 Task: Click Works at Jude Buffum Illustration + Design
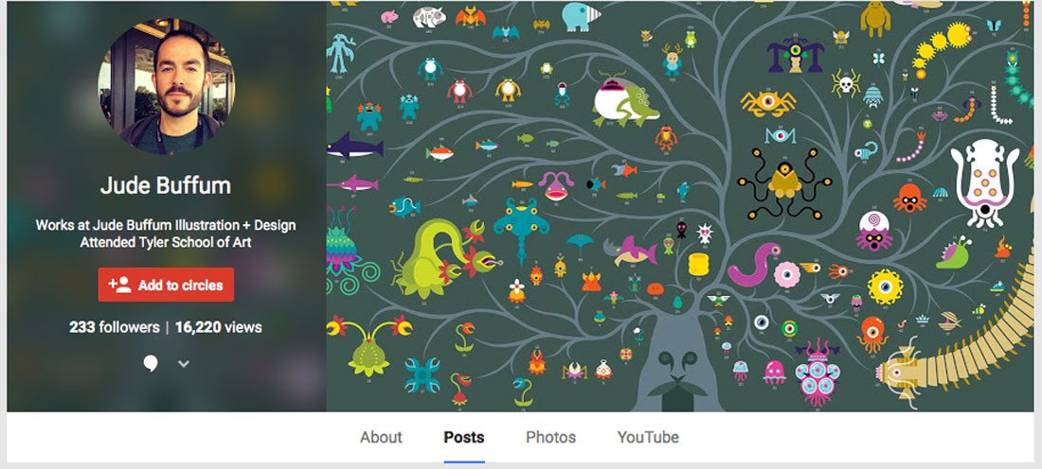click(166, 225)
